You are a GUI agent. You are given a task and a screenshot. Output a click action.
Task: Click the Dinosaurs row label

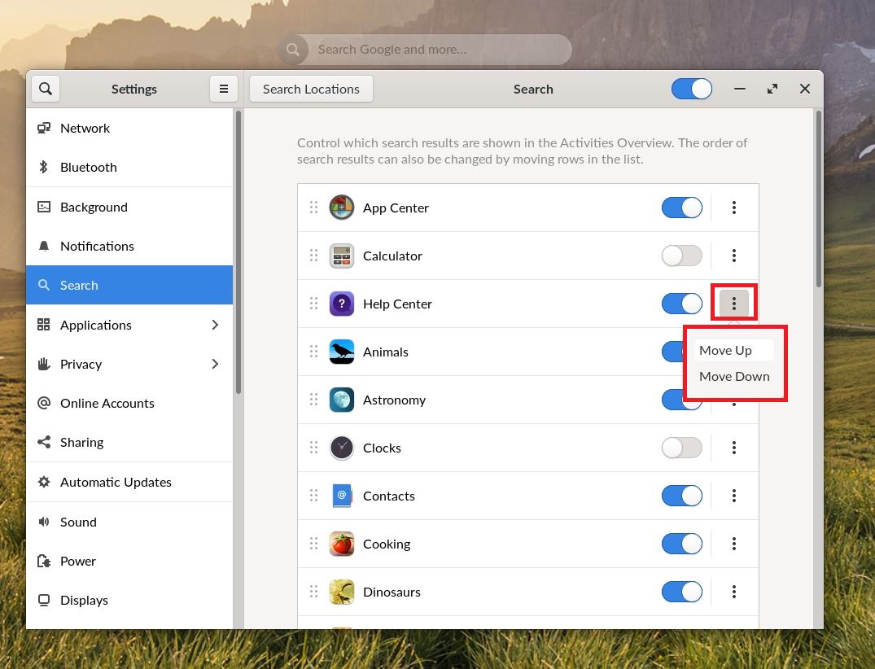(392, 592)
